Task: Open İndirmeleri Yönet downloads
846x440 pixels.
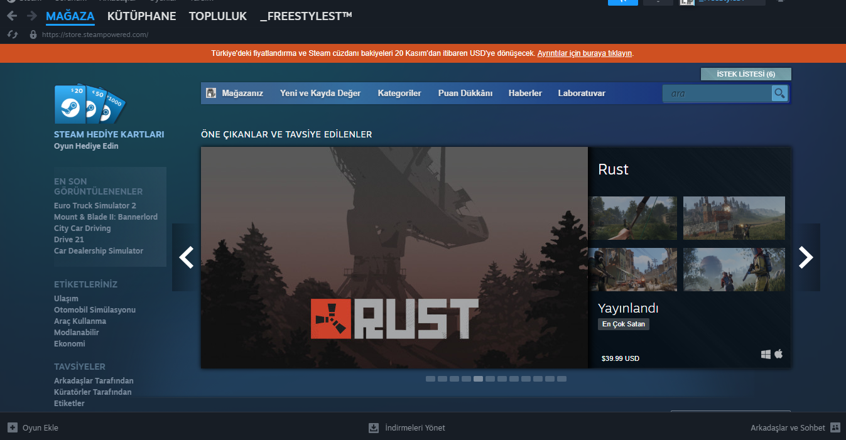Action: click(407, 427)
